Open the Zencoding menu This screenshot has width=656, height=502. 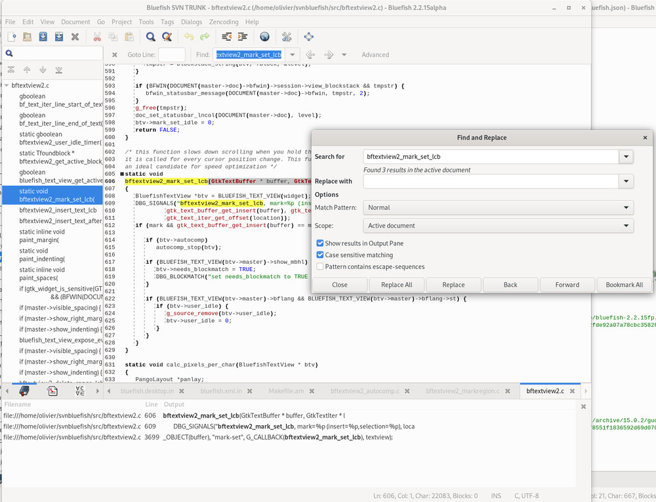pyautogui.click(x=224, y=22)
